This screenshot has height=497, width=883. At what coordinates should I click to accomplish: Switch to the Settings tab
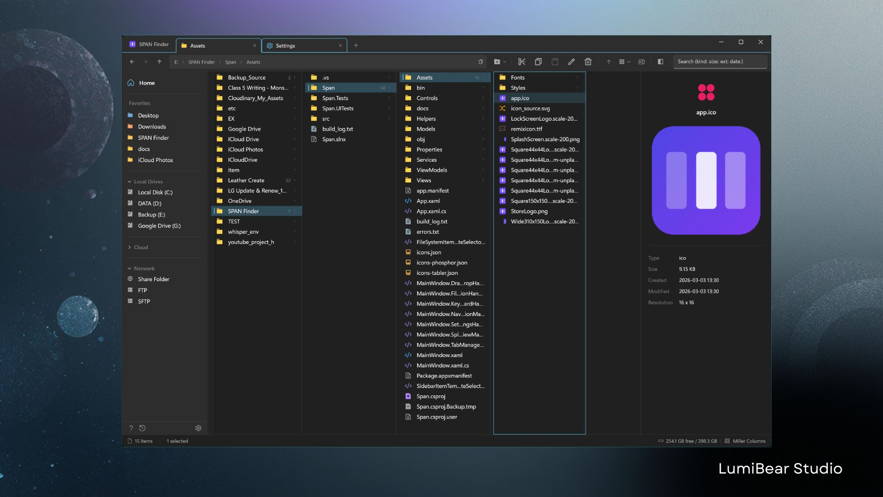click(x=285, y=46)
